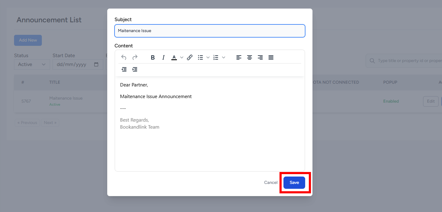
Task: Click 'Maitenance Issue Announcement' line in editor
Action: click(156, 97)
